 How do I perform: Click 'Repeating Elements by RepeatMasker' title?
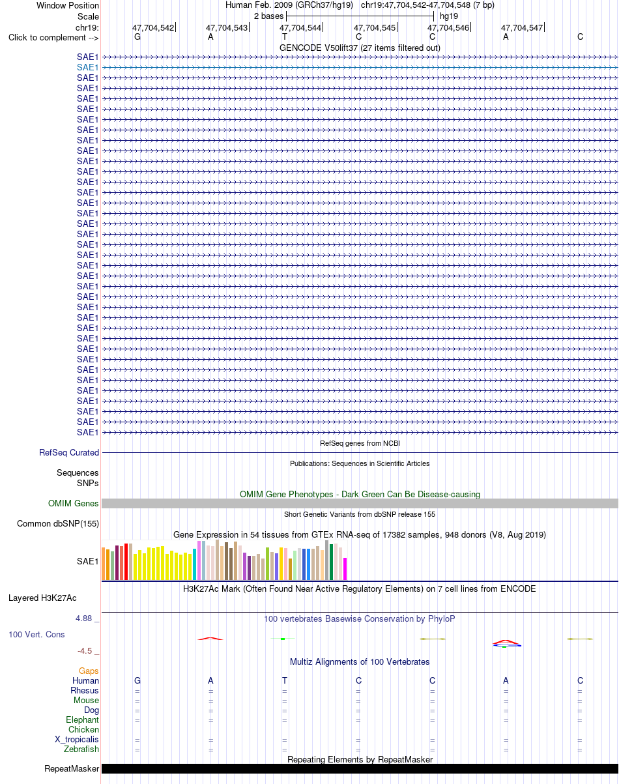pos(360,759)
